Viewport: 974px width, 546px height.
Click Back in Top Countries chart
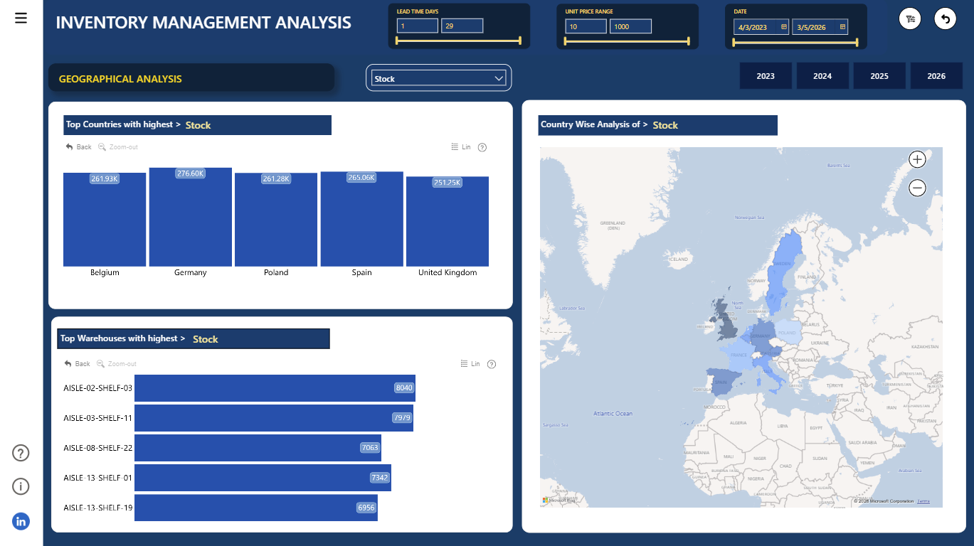pyautogui.click(x=78, y=147)
